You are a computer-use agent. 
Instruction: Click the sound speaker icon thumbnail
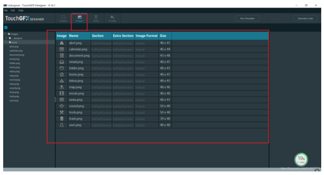point(62,106)
